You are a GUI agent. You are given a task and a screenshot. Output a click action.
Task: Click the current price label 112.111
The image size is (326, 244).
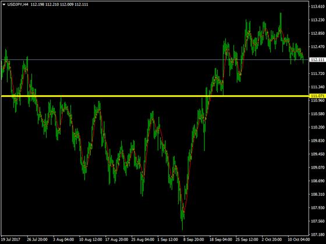(317, 60)
